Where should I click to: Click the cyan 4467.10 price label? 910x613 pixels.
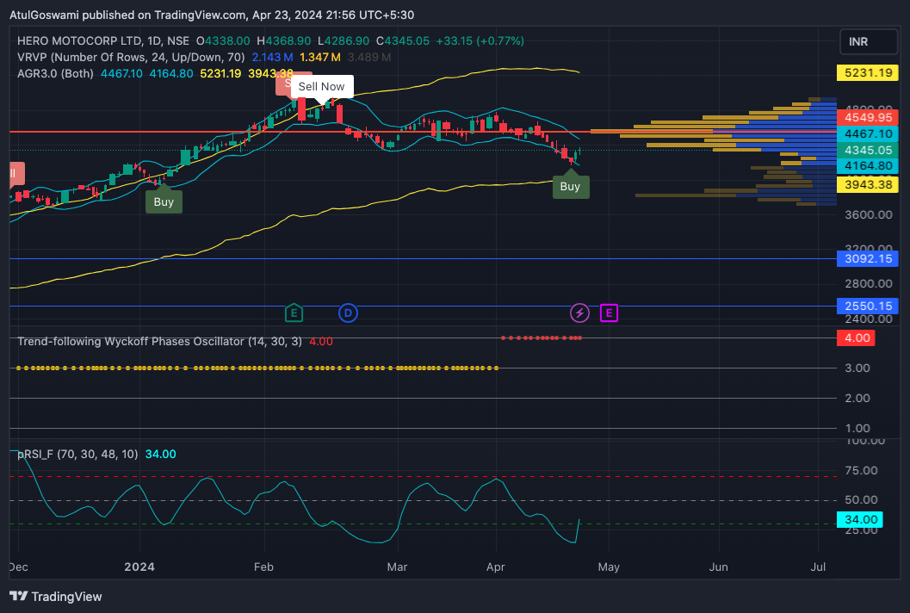point(868,133)
